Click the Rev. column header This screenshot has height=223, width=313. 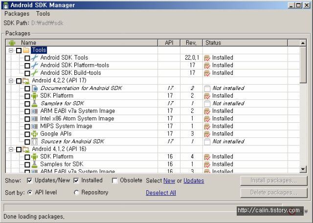coord(191,43)
